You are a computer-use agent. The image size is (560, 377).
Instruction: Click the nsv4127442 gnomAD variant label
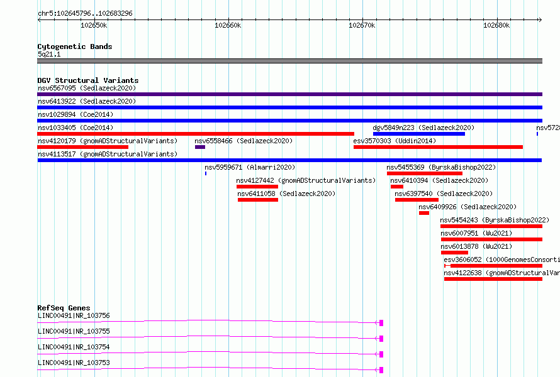tap(306, 180)
